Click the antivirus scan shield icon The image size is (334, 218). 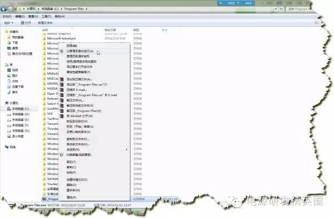pos(62,154)
